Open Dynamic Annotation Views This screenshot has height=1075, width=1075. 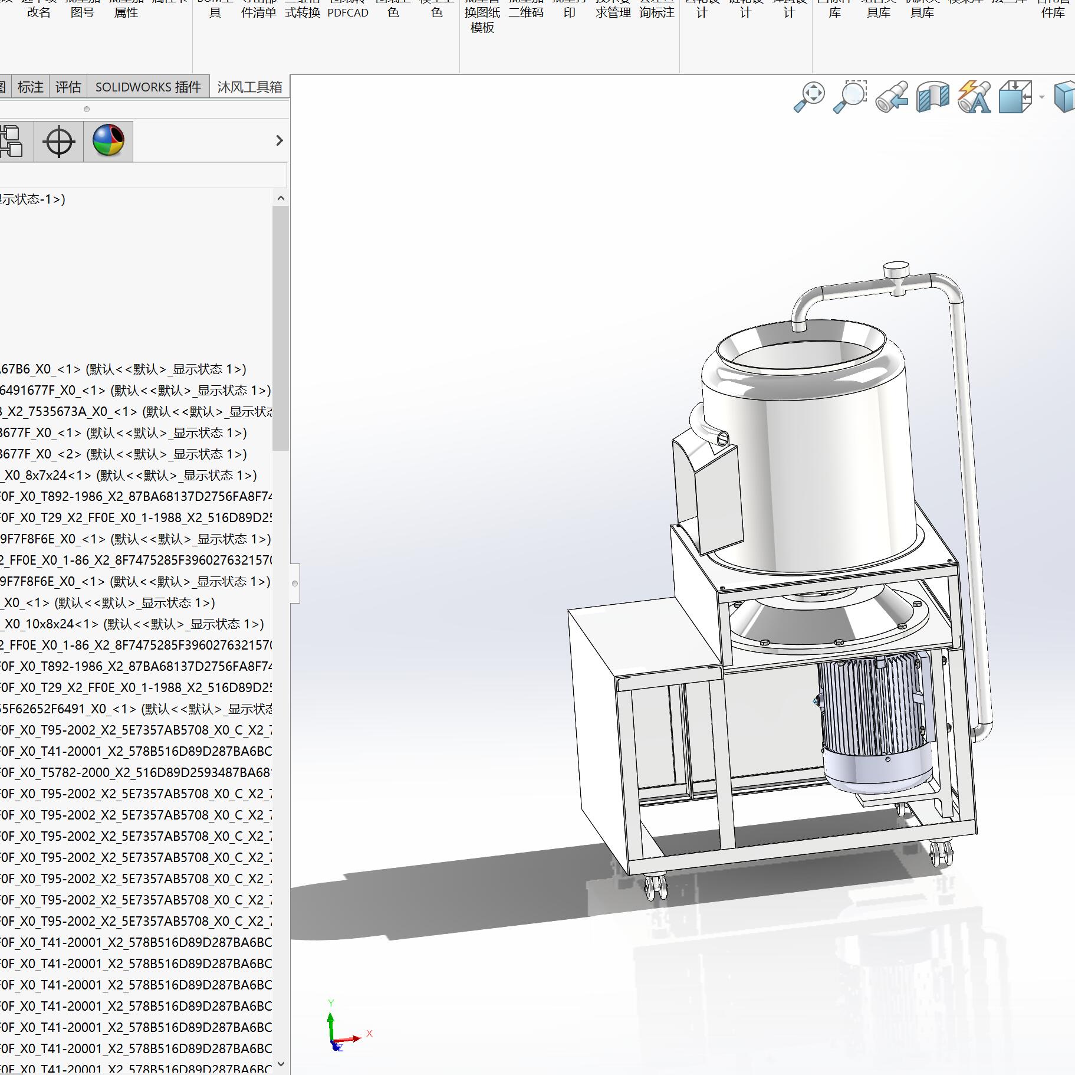(x=974, y=96)
